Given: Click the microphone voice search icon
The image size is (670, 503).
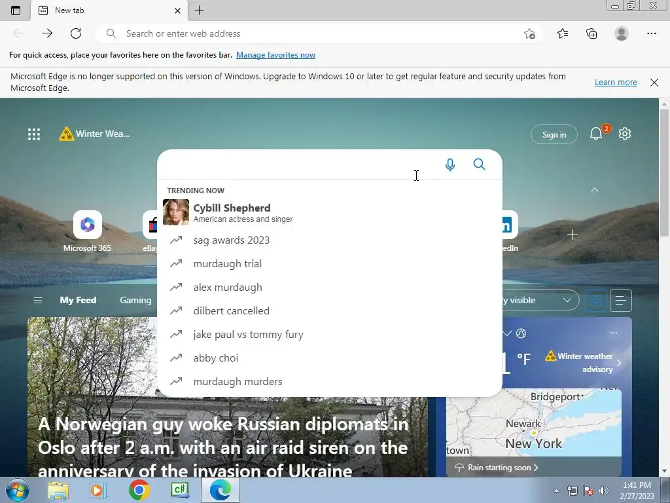Looking at the screenshot, I should 450,164.
